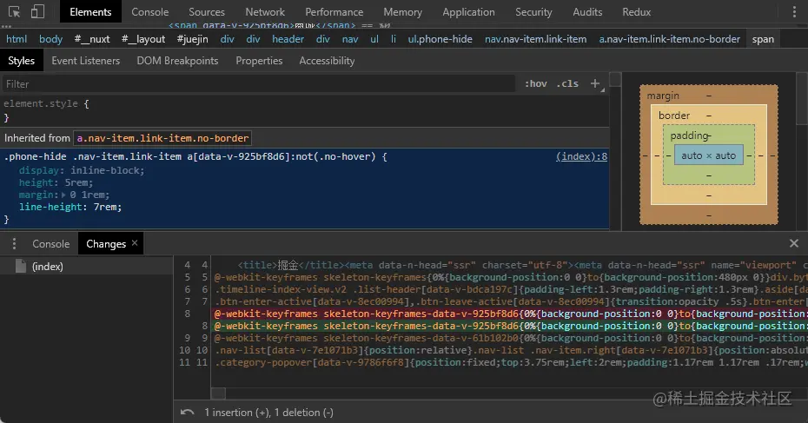Image resolution: width=808 pixels, height=423 pixels.
Task: Click the Styles pane vertical scrollbar thumb
Action: 615,79
